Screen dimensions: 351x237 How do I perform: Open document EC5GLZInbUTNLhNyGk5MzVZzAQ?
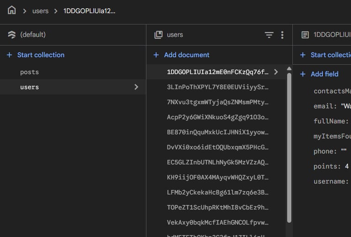pos(218,162)
